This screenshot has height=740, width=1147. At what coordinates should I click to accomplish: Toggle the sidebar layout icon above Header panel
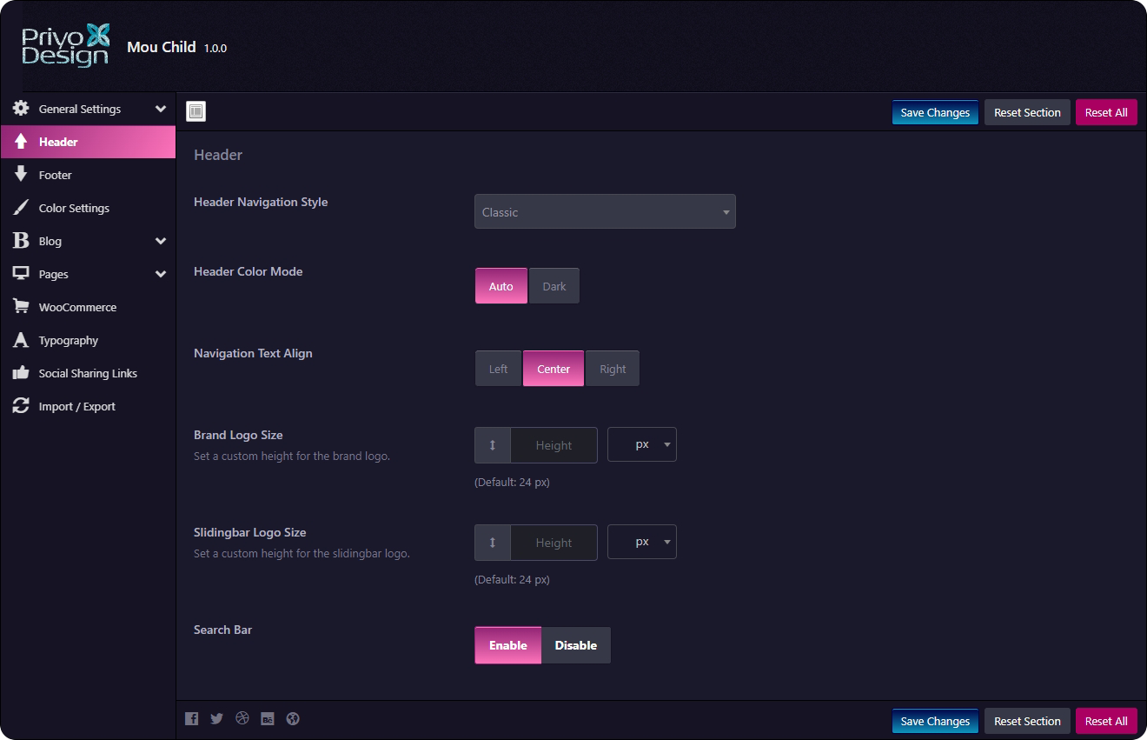pos(196,110)
